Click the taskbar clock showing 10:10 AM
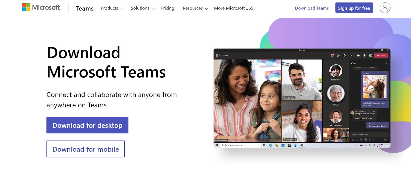The height and width of the screenshot is (178, 411). 380,145
